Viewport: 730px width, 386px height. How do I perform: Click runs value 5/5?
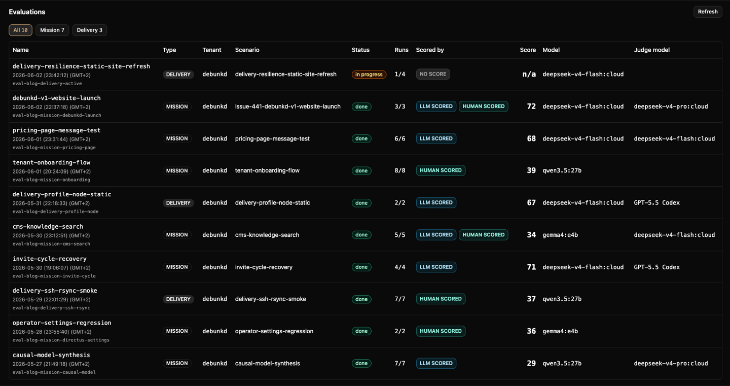pyautogui.click(x=400, y=235)
